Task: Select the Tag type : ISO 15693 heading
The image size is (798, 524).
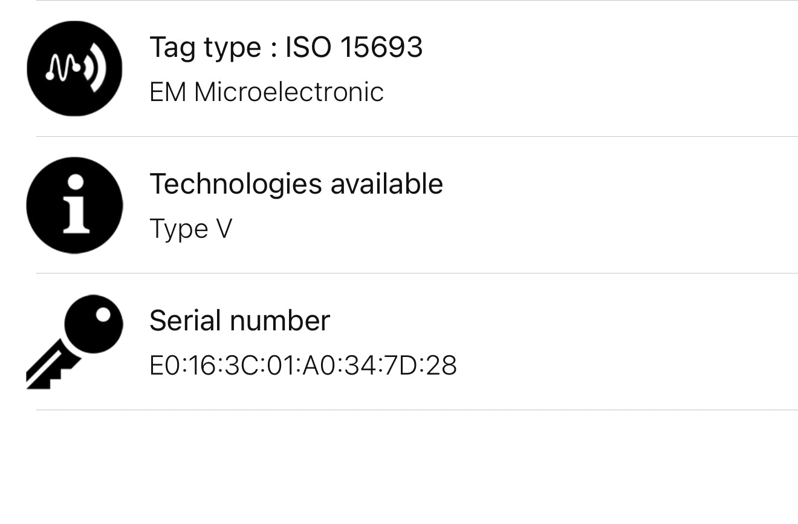Action: [x=286, y=47]
